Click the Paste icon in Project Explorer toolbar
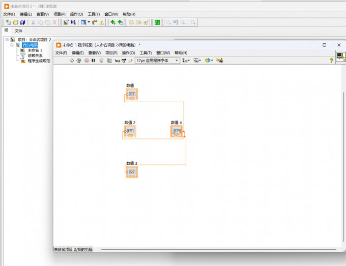Image resolution: width=346 pixels, height=266 pixels. (x=47, y=22)
